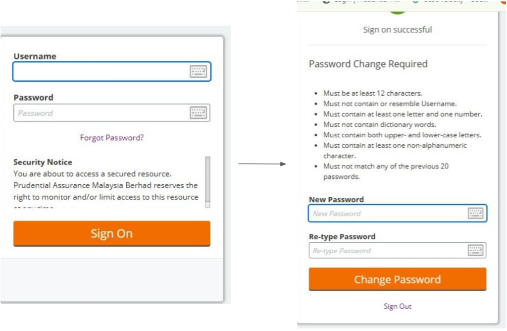Click the Username field label

click(x=35, y=56)
